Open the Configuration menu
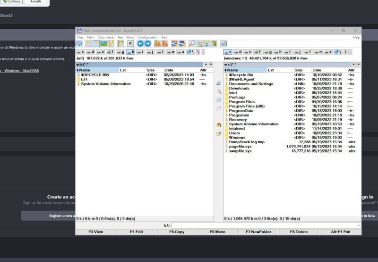Viewport: 378px width, 262px height. click(147, 37)
